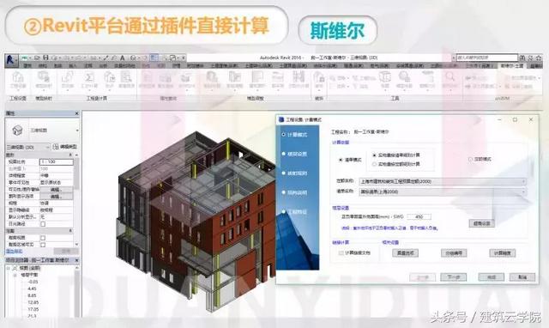Click the 编辑 button for 图形显示选项
Image resolution: width=549 pixels, height=328 pixels.
pos(56,197)
